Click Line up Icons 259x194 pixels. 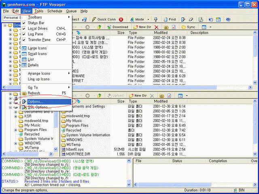tap(47, 79)
